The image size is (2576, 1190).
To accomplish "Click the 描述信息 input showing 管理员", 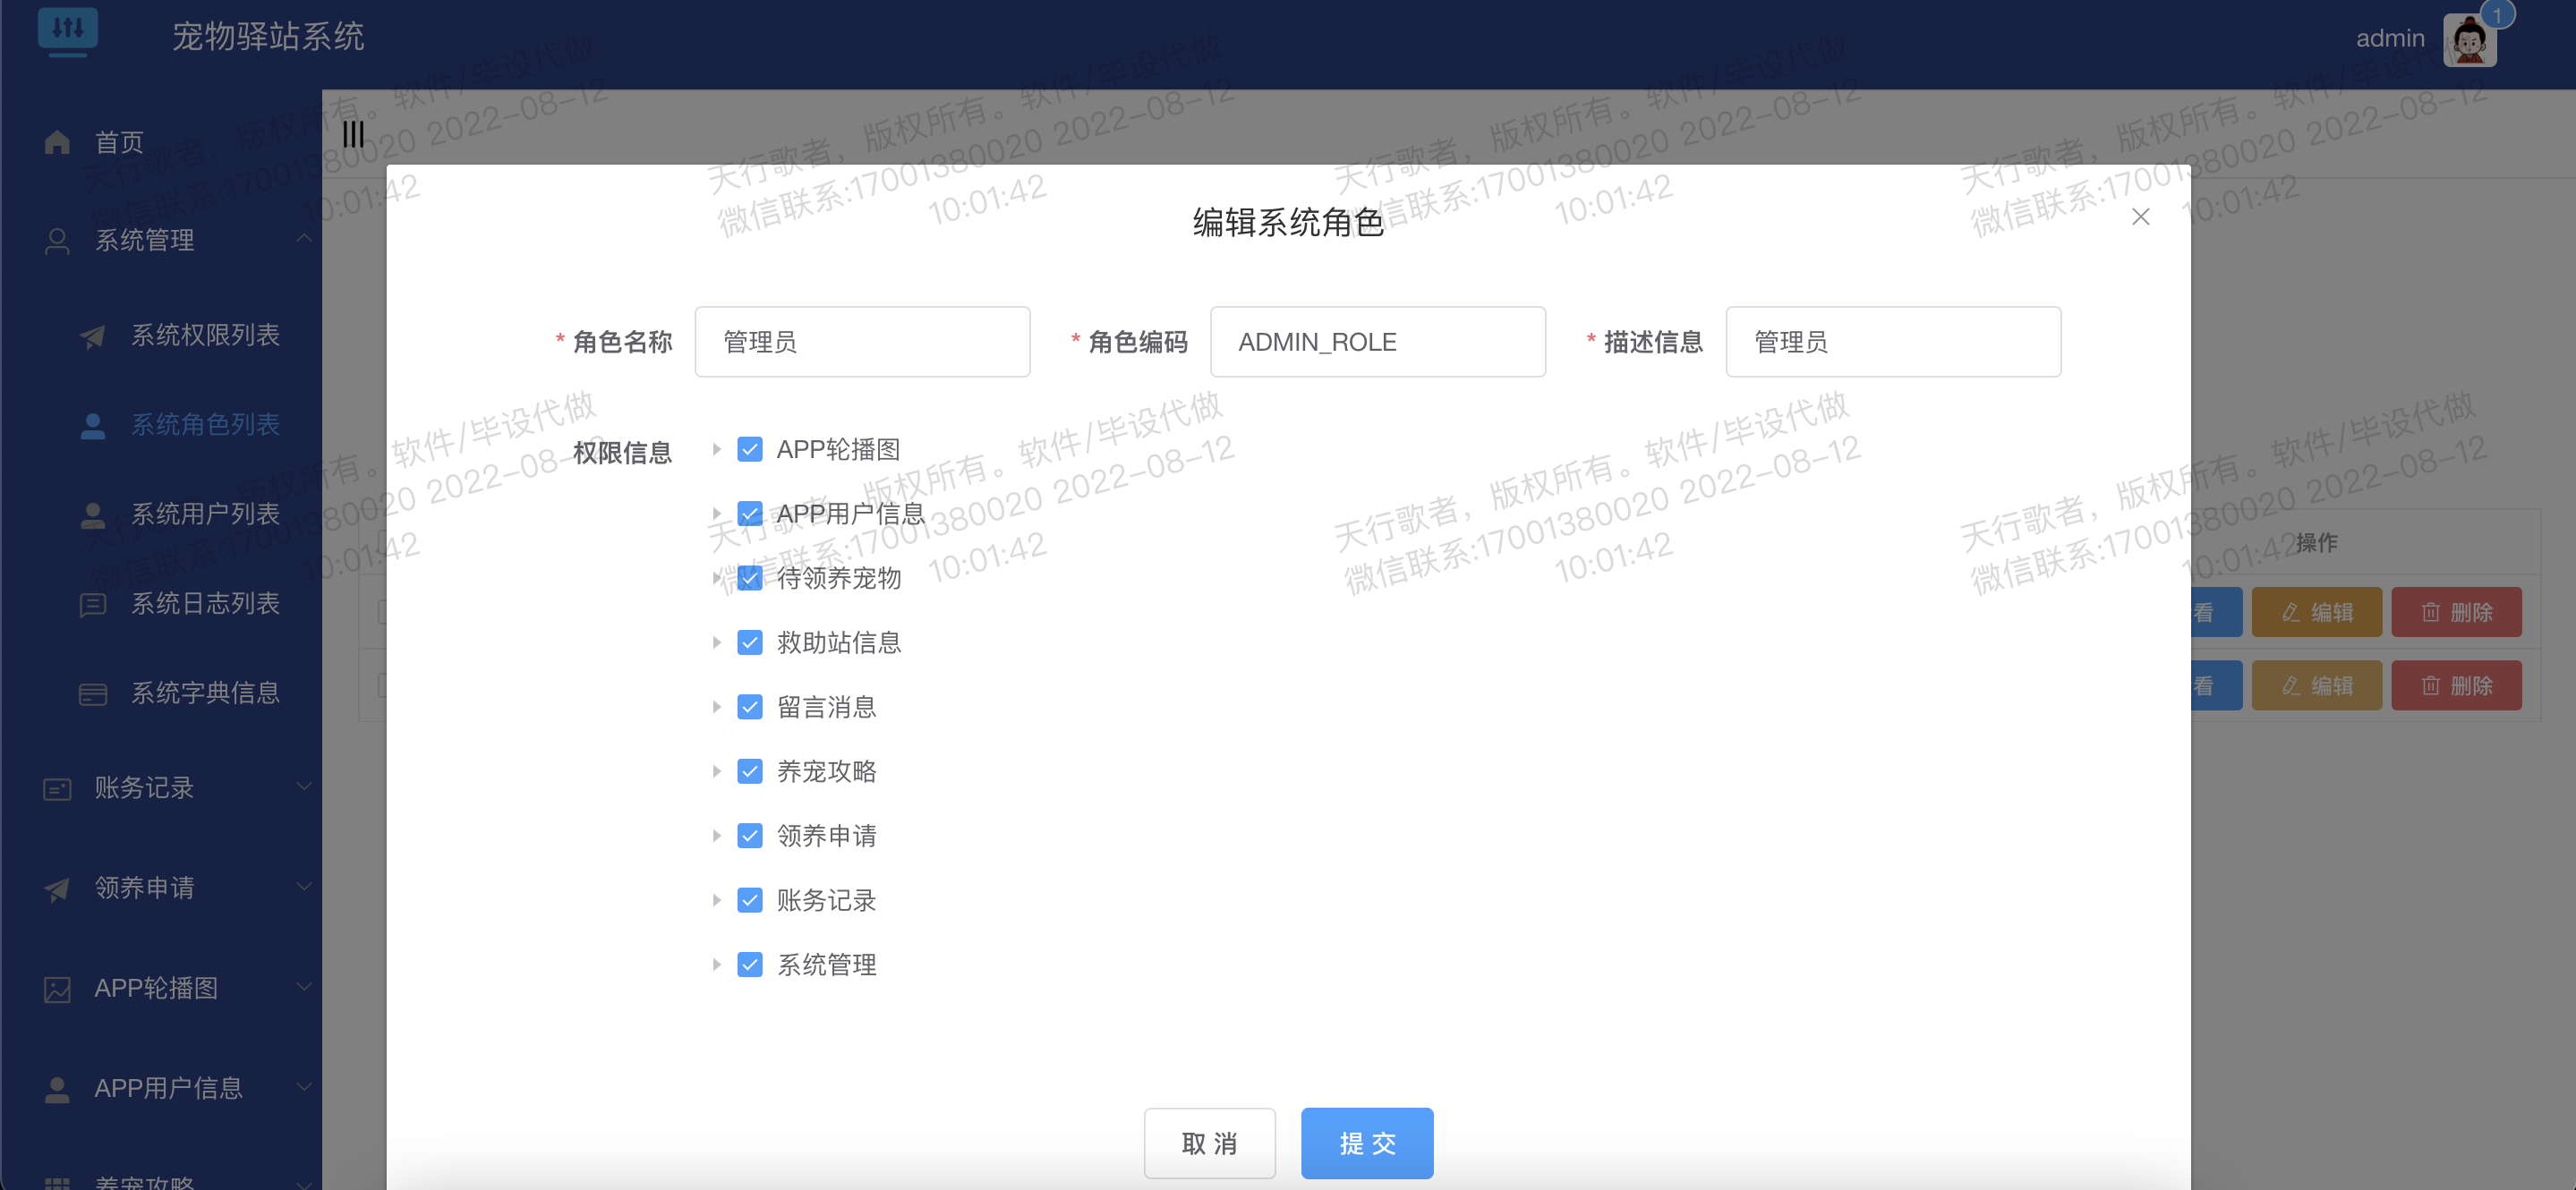I will click(x=1892, y=341).
